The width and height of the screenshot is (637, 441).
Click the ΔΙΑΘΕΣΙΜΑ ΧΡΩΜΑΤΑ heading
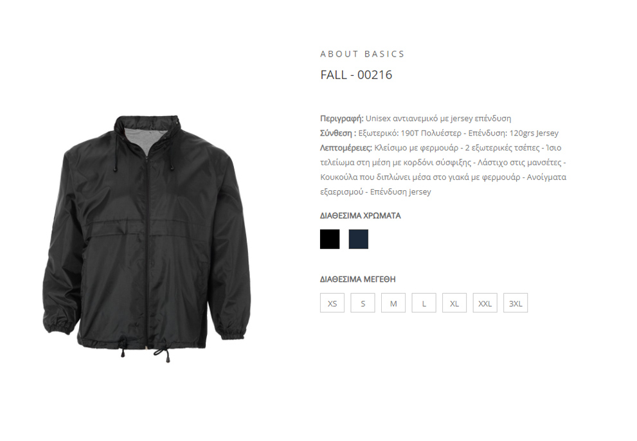[361, 215]
